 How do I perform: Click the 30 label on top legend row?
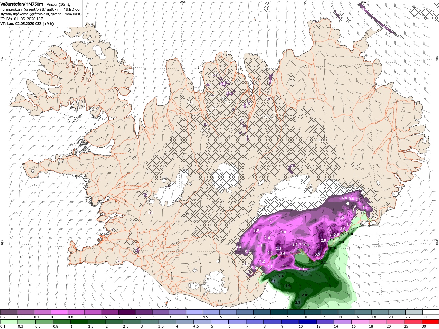point(425,317)
